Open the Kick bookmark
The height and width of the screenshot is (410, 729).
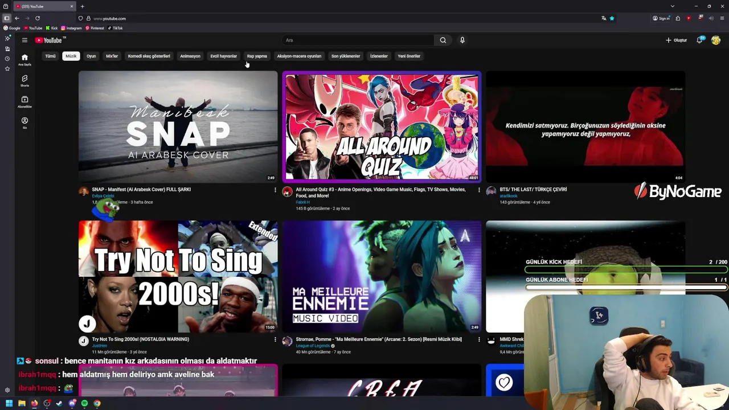(x=52, y=28)
